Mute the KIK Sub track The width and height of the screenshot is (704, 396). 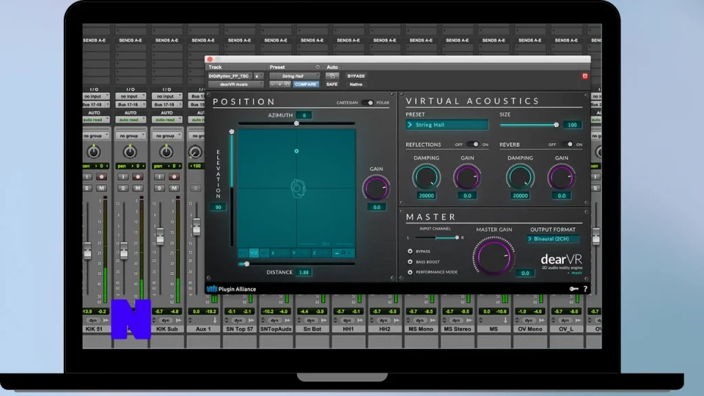point(174,188)
